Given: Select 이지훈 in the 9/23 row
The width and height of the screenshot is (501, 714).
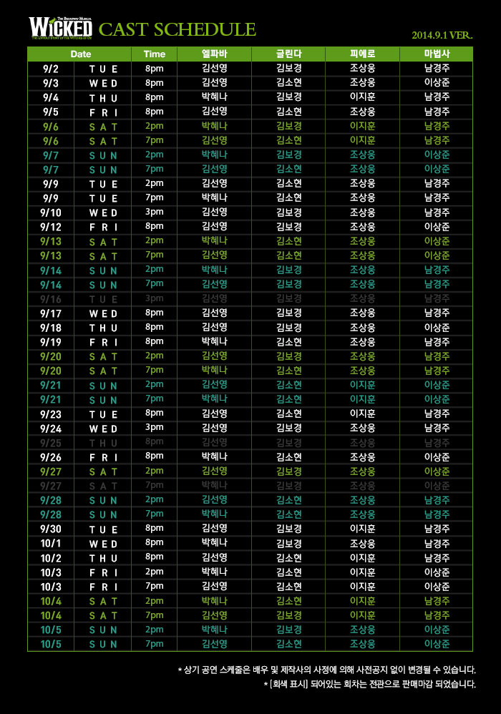Looking at the screenshot, I should point(362,414).
